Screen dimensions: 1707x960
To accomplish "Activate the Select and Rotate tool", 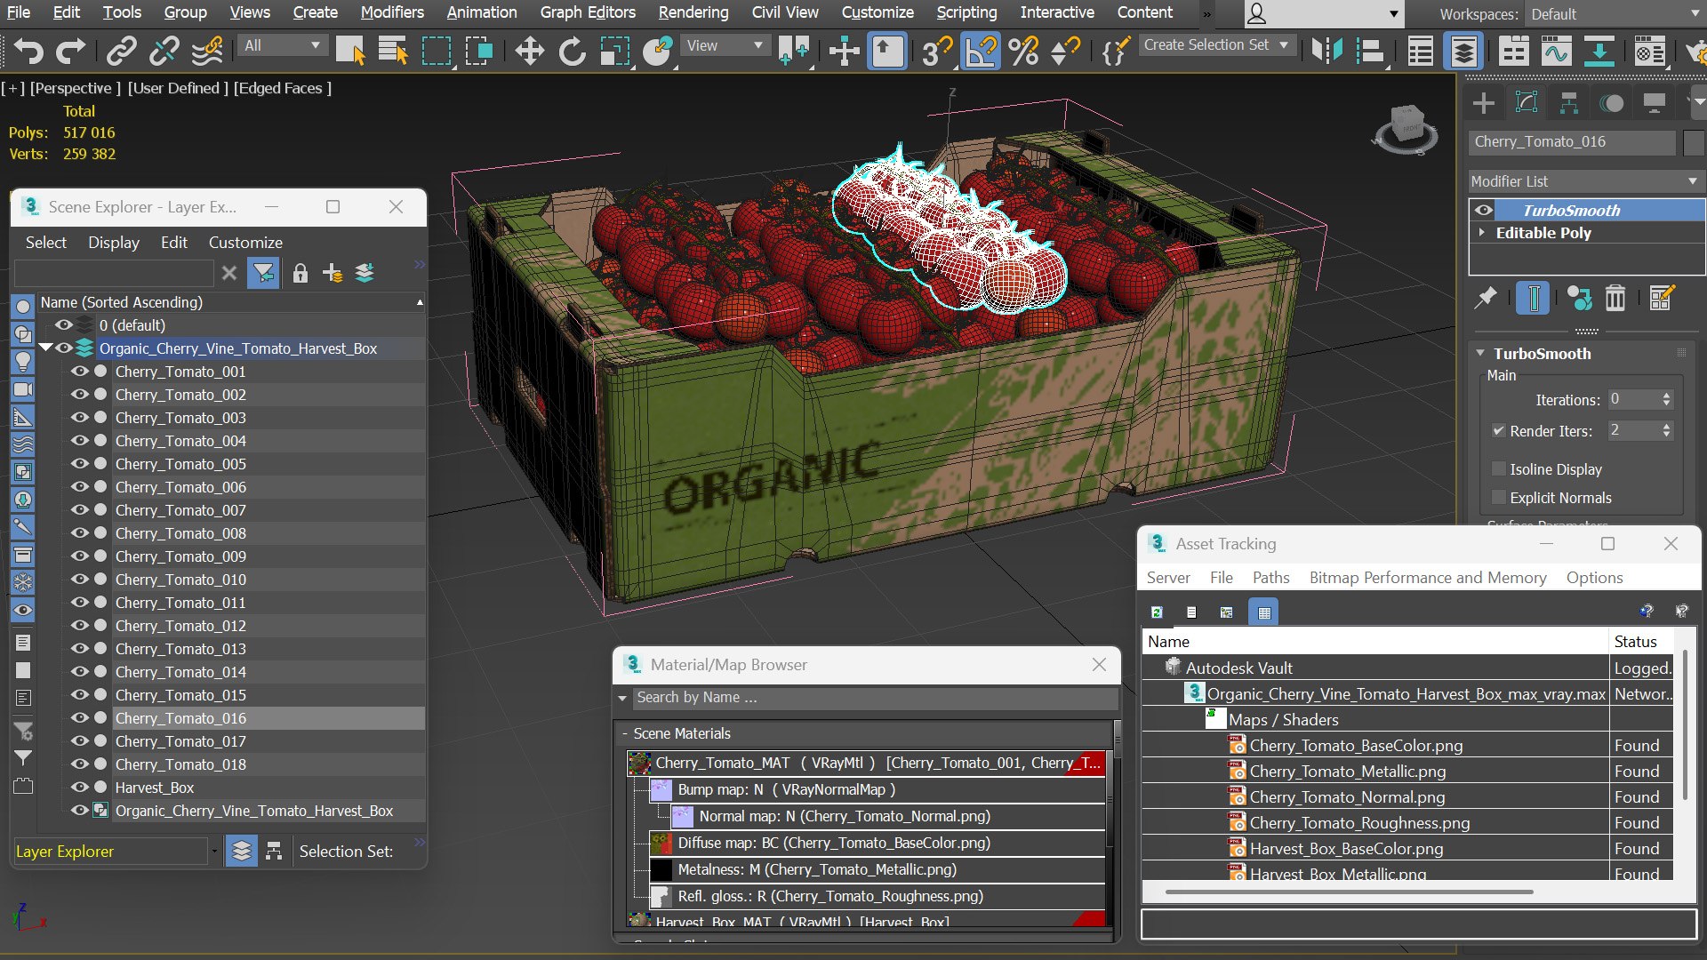I will point(572,51).
